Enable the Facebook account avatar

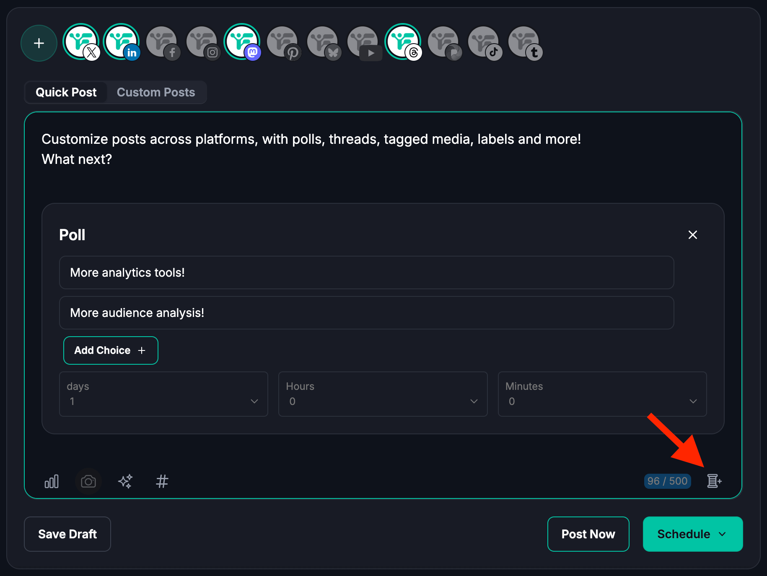click(x=162, y=43)
